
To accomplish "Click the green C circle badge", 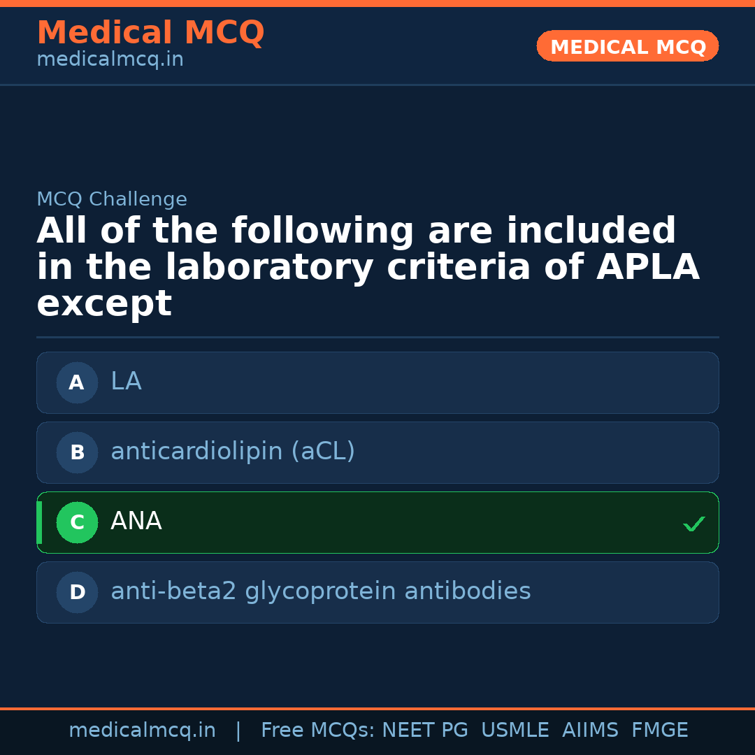I will (77, 522).
